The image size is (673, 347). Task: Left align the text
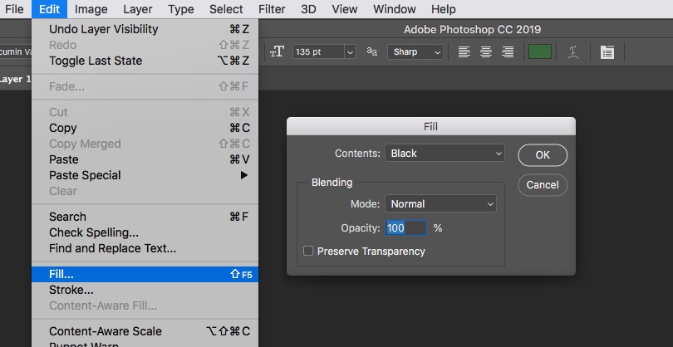tap(464, 51)
